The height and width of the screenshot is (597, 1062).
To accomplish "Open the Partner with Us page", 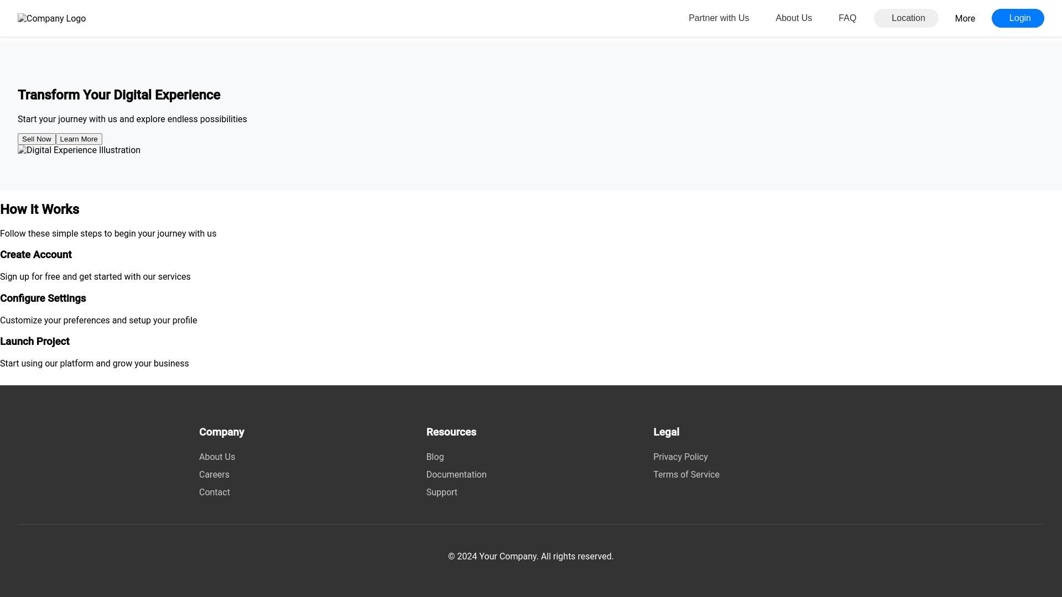I will click(719, 18).
